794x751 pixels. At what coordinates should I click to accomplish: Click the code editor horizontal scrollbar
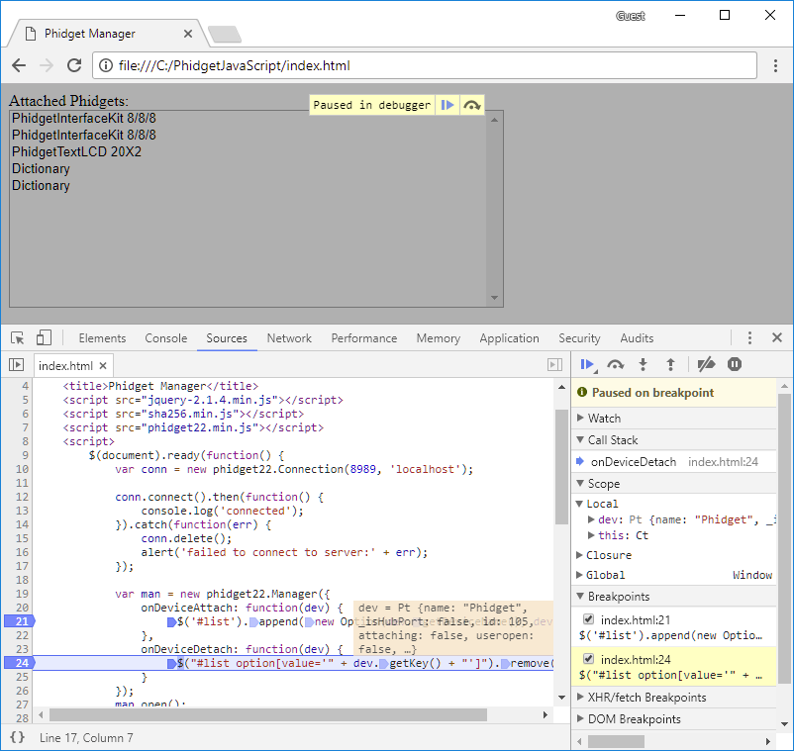268,714
